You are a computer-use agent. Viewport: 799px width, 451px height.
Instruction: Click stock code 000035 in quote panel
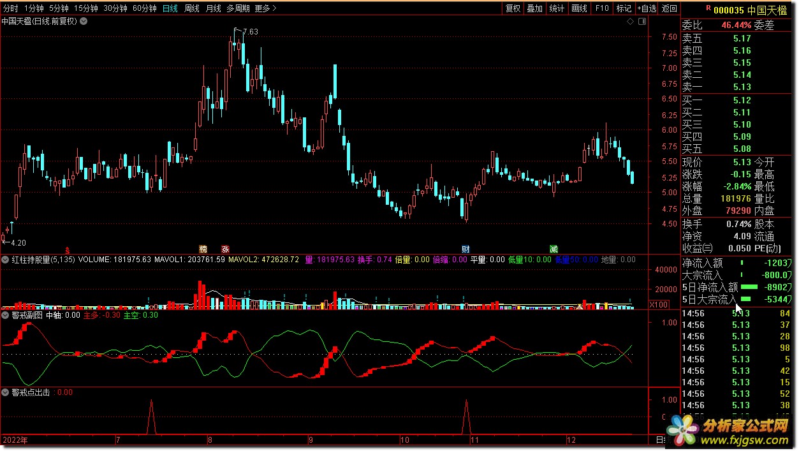click(728, 10)
